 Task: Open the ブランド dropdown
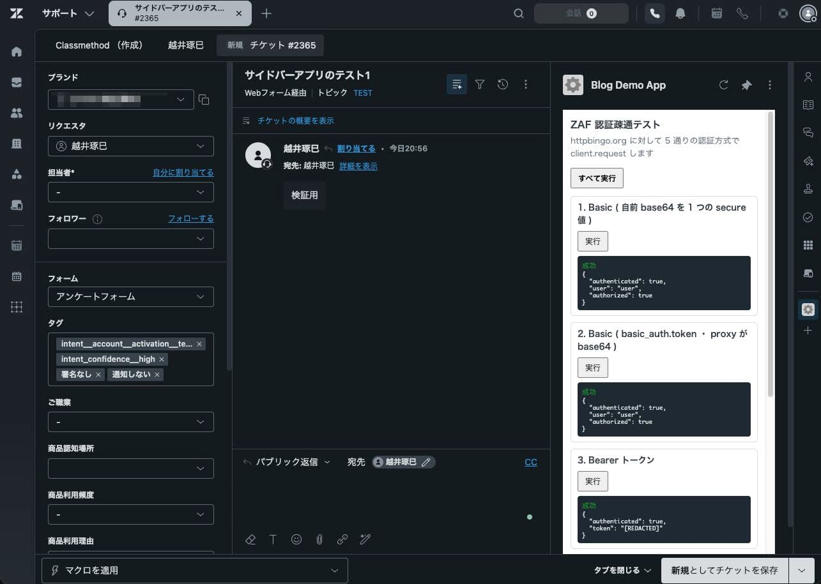point(121,100)
